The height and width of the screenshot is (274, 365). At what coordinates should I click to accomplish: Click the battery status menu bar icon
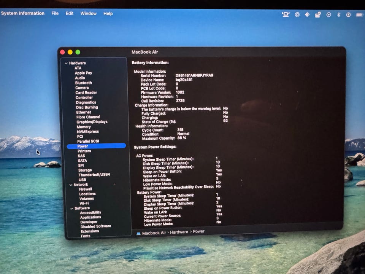(x=360, y=15)
